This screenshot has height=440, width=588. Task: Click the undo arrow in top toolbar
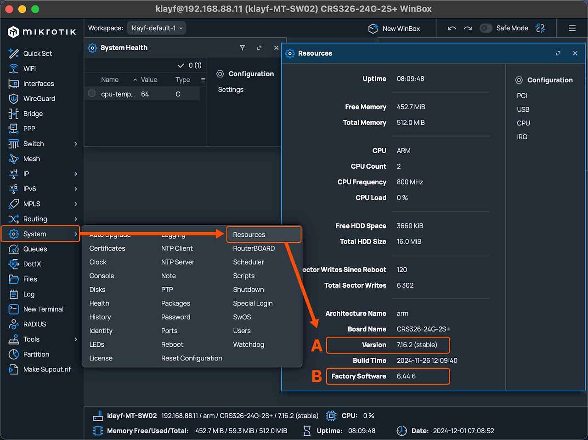pyautogui.click(x=452, y=28)
